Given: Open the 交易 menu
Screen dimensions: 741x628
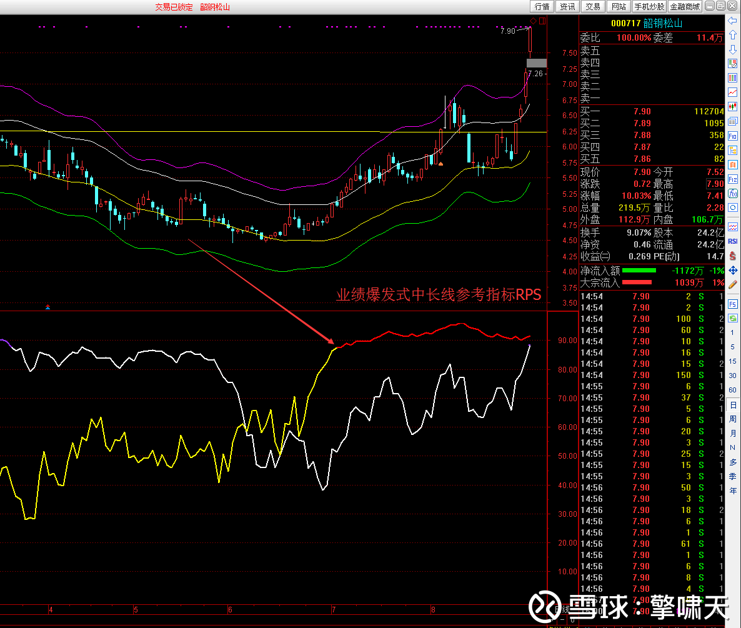Looking at the screenshot, I should (x=593, y=7).
